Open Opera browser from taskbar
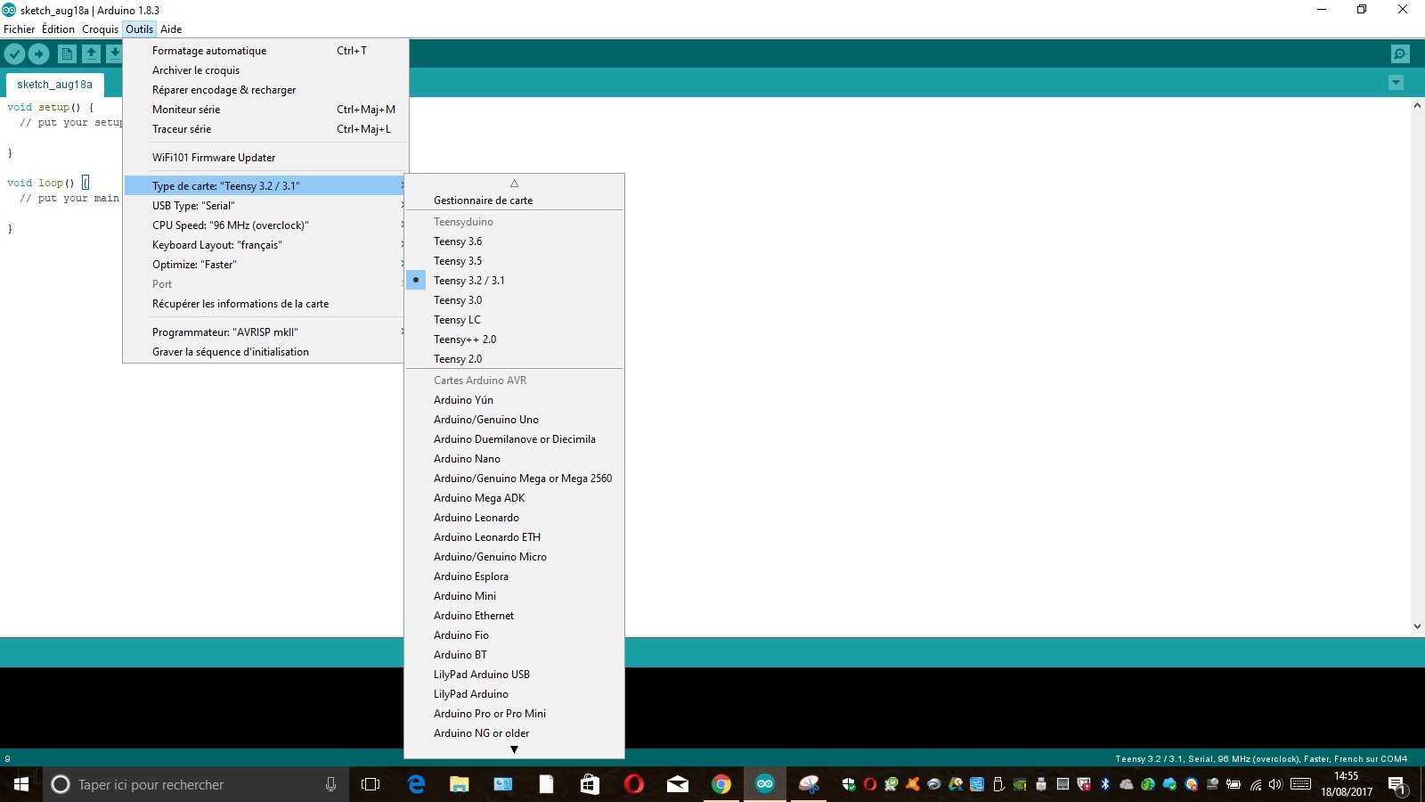 634,784
